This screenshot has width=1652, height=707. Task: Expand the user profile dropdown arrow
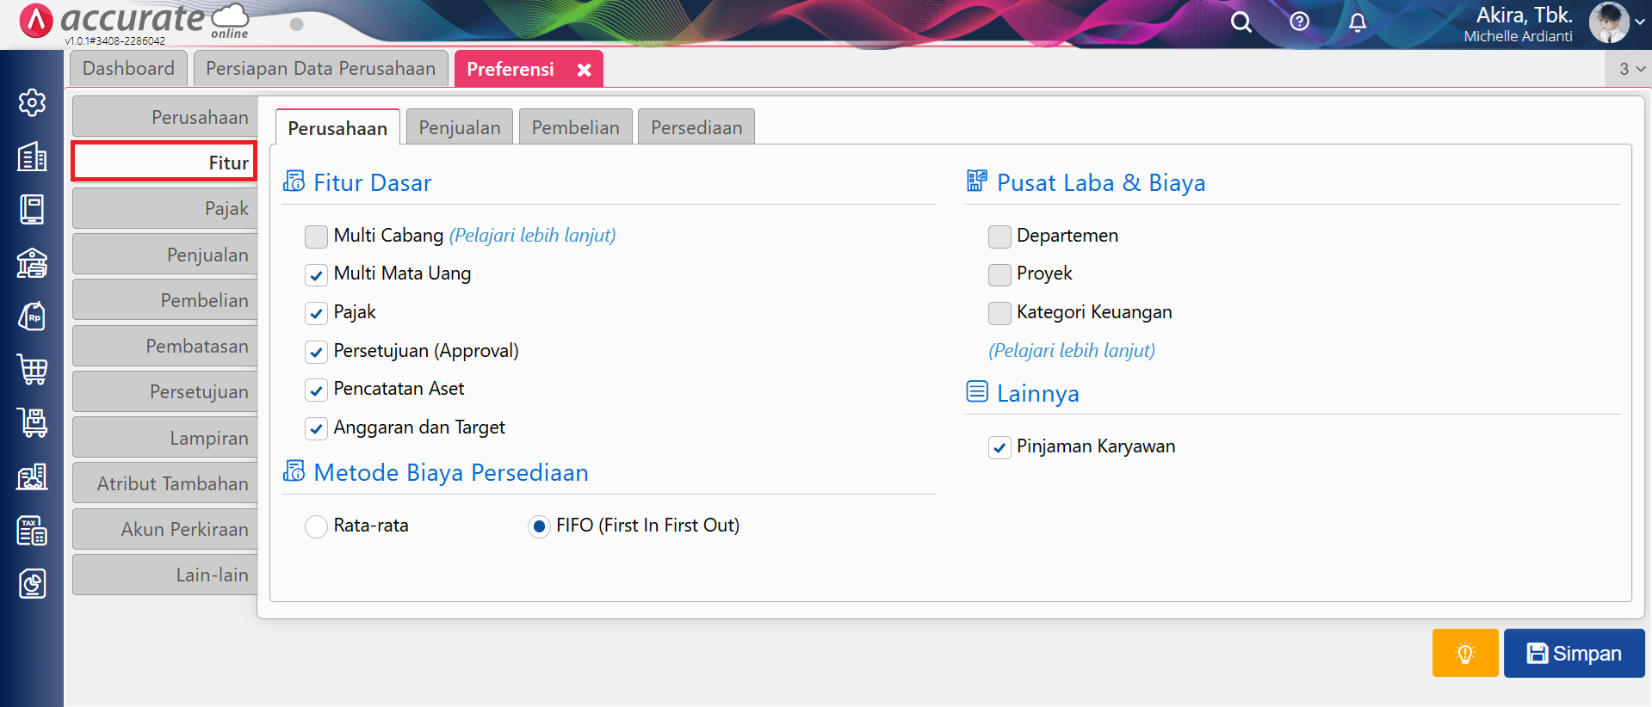coord(1639,22)
